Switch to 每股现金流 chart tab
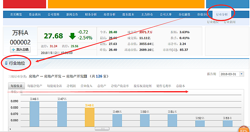 (x=55, y=86)
